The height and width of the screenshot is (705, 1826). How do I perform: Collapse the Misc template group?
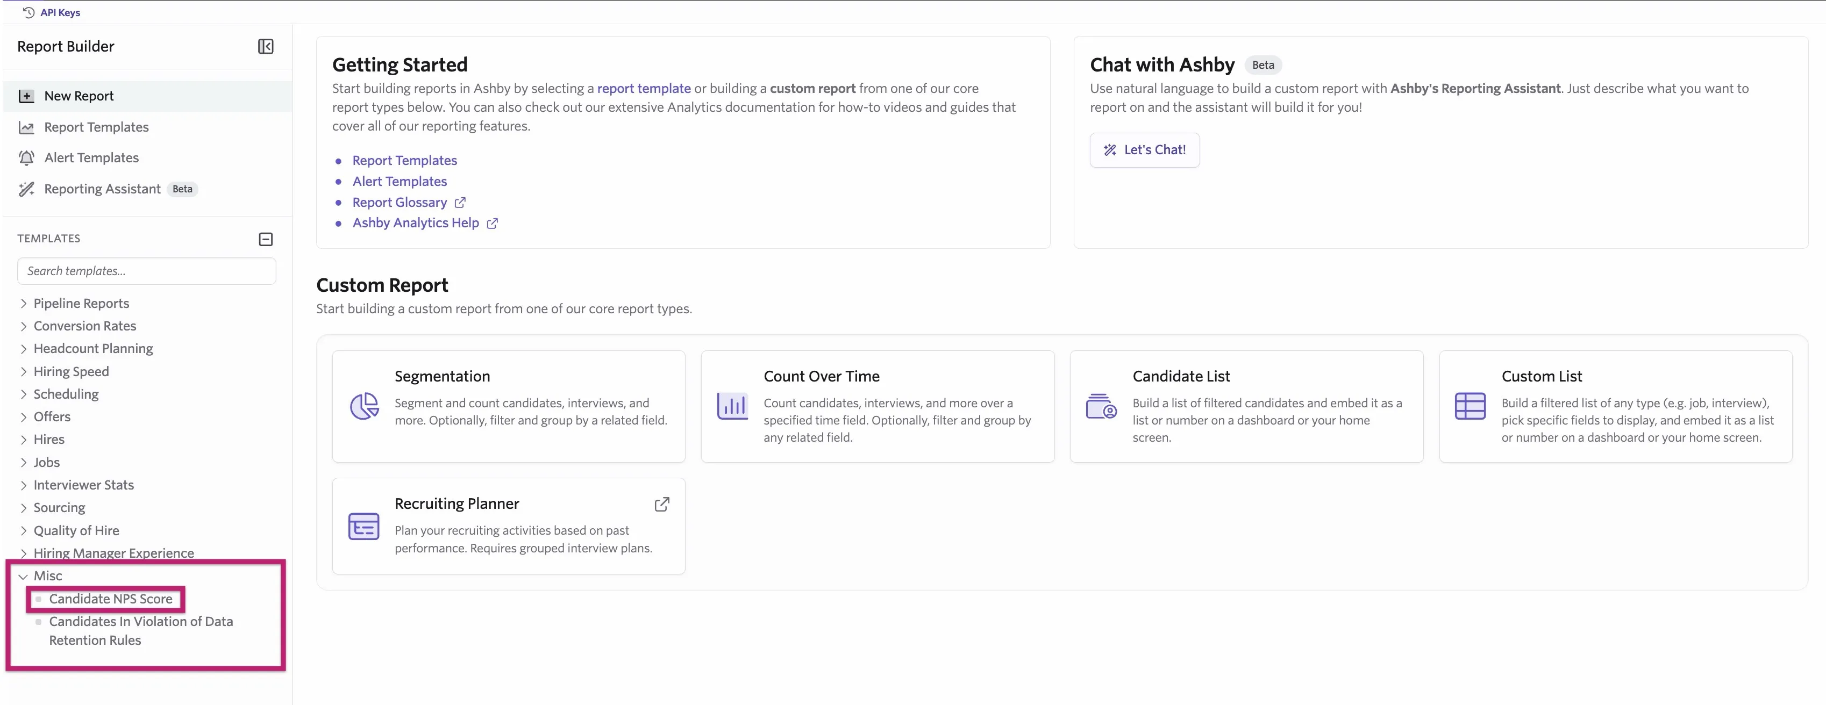point(24,577)
